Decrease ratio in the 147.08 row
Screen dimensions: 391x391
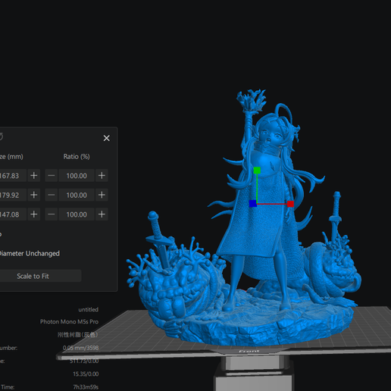pos(52,214)
